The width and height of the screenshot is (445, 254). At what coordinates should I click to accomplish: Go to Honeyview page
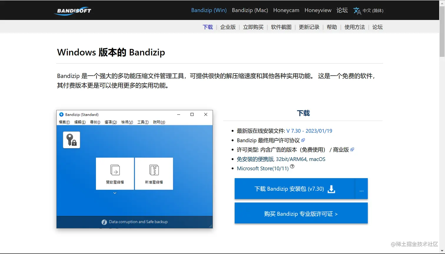pyautogui.click(x=318, y=10)
